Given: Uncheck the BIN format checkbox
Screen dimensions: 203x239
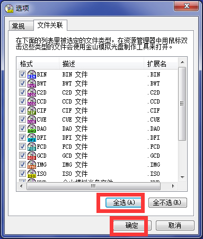Looking at the screenshot, I should 22,74.
